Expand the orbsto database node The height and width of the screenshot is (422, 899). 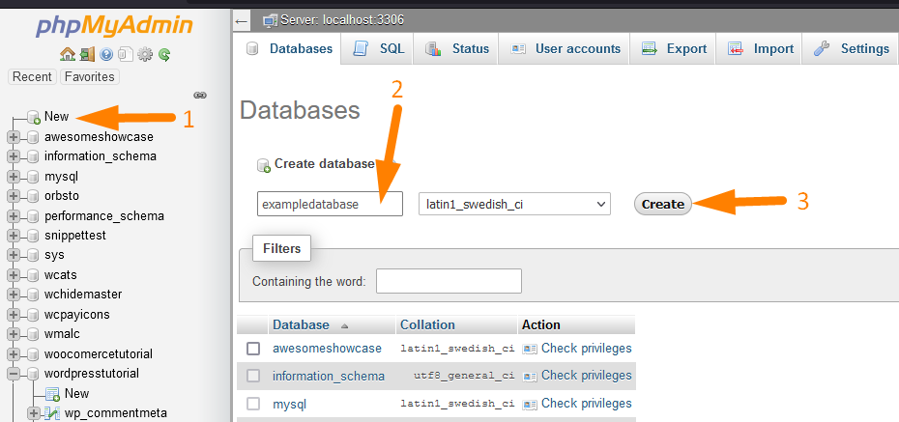click(x=14, y=196)
